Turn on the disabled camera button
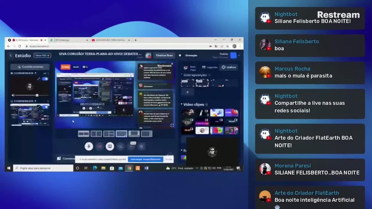The image size is (372, 209). click(x=99, y=146)
